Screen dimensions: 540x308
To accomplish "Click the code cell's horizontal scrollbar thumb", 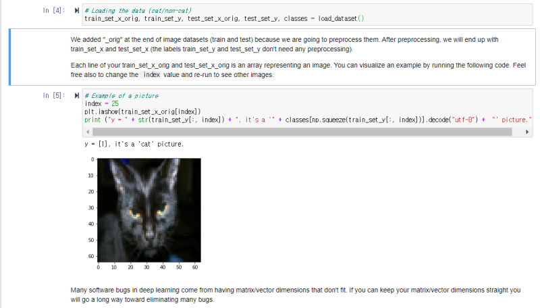I will tap(302, 132).
